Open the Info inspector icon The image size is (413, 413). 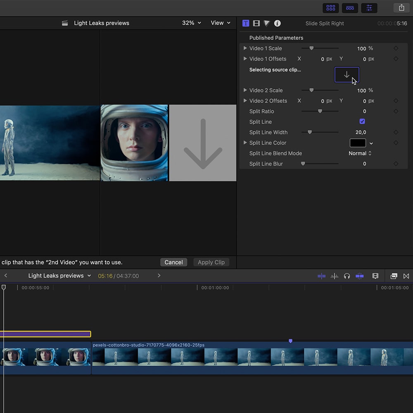(x=278, y=24)
